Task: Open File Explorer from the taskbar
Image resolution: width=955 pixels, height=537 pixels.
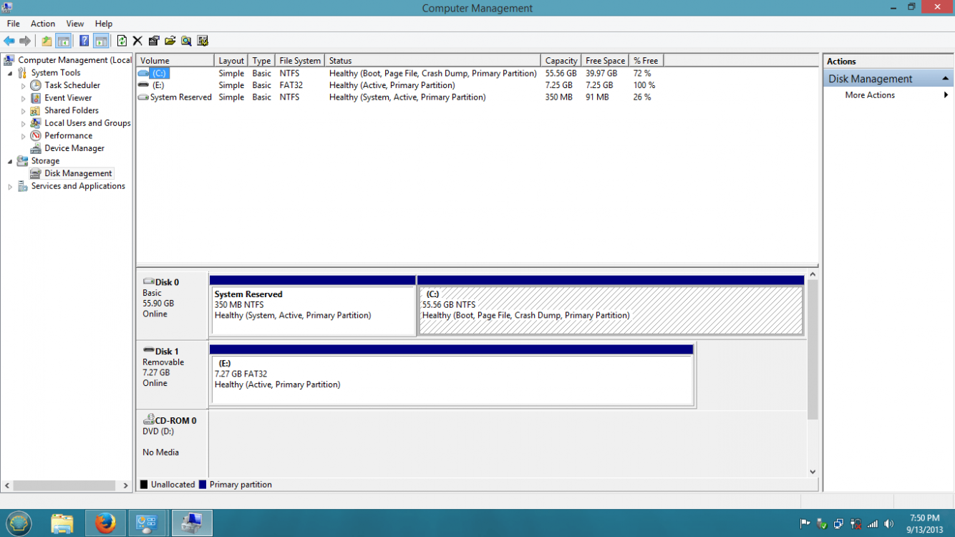Action: point(62,523)
